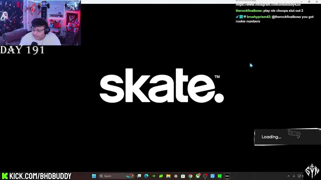Select the skate. game taskbar icon

[227, 176]
